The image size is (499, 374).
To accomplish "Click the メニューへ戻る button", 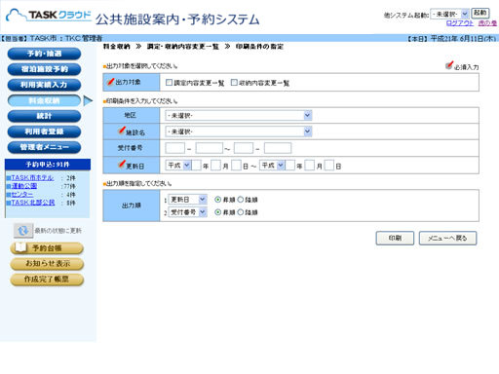I will point(447,238).
